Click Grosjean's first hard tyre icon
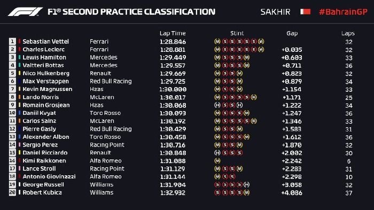This screenshot has width=374, height=210. (x=217, y=105)
